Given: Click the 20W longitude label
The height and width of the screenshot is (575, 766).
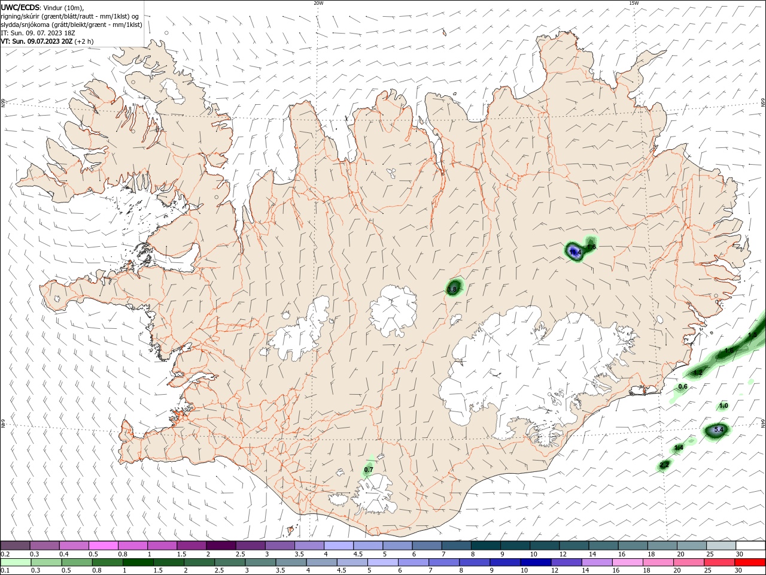Looking at the screenshot, I should 318,3.
